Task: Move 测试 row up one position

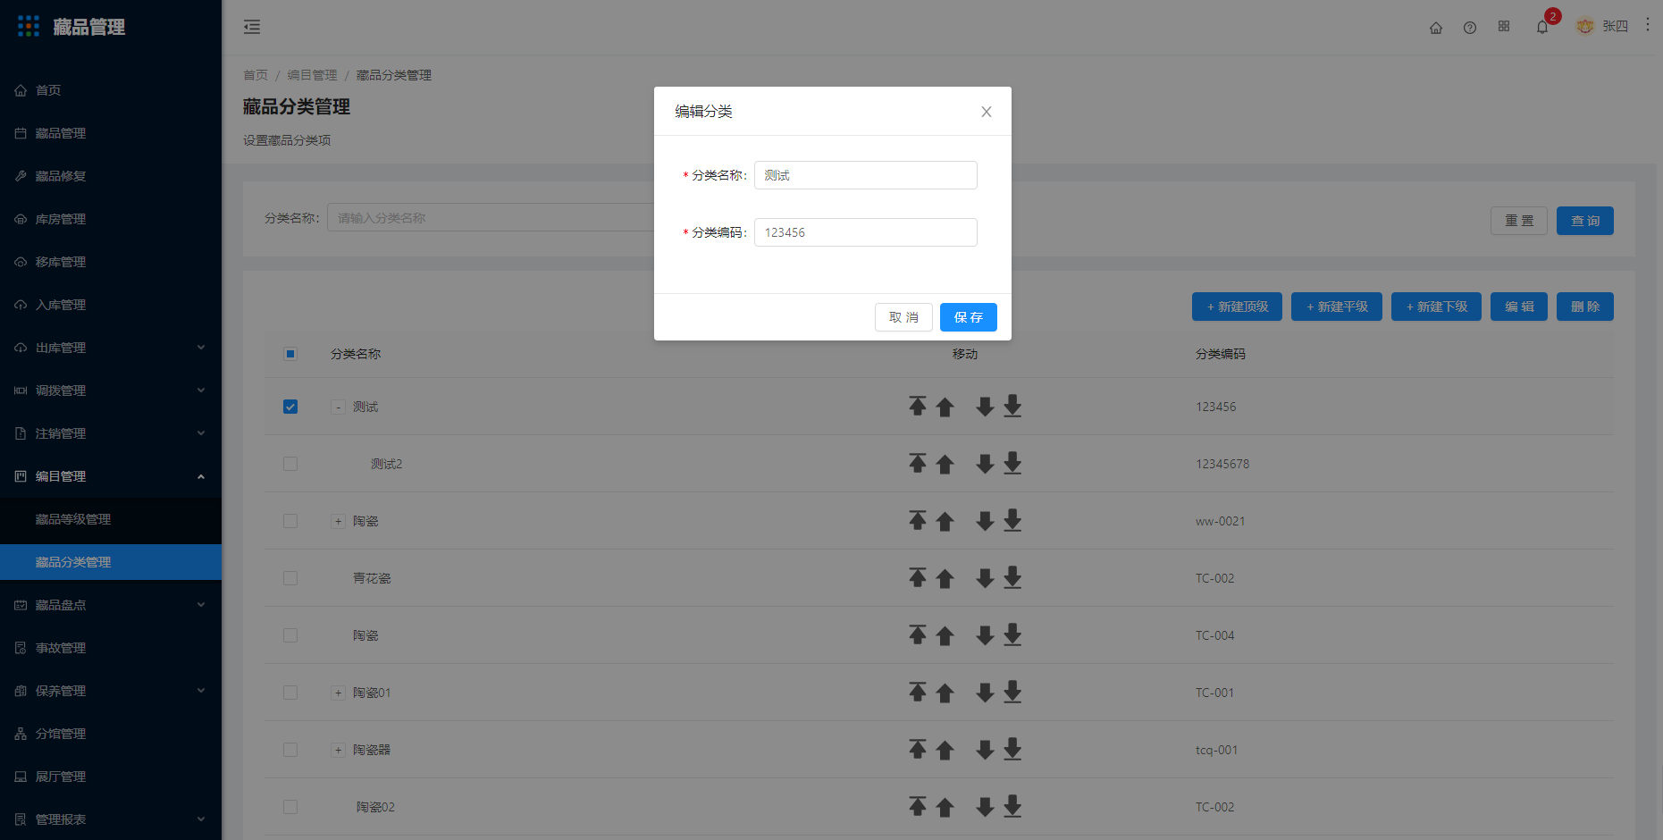Action: coord(945,407)
